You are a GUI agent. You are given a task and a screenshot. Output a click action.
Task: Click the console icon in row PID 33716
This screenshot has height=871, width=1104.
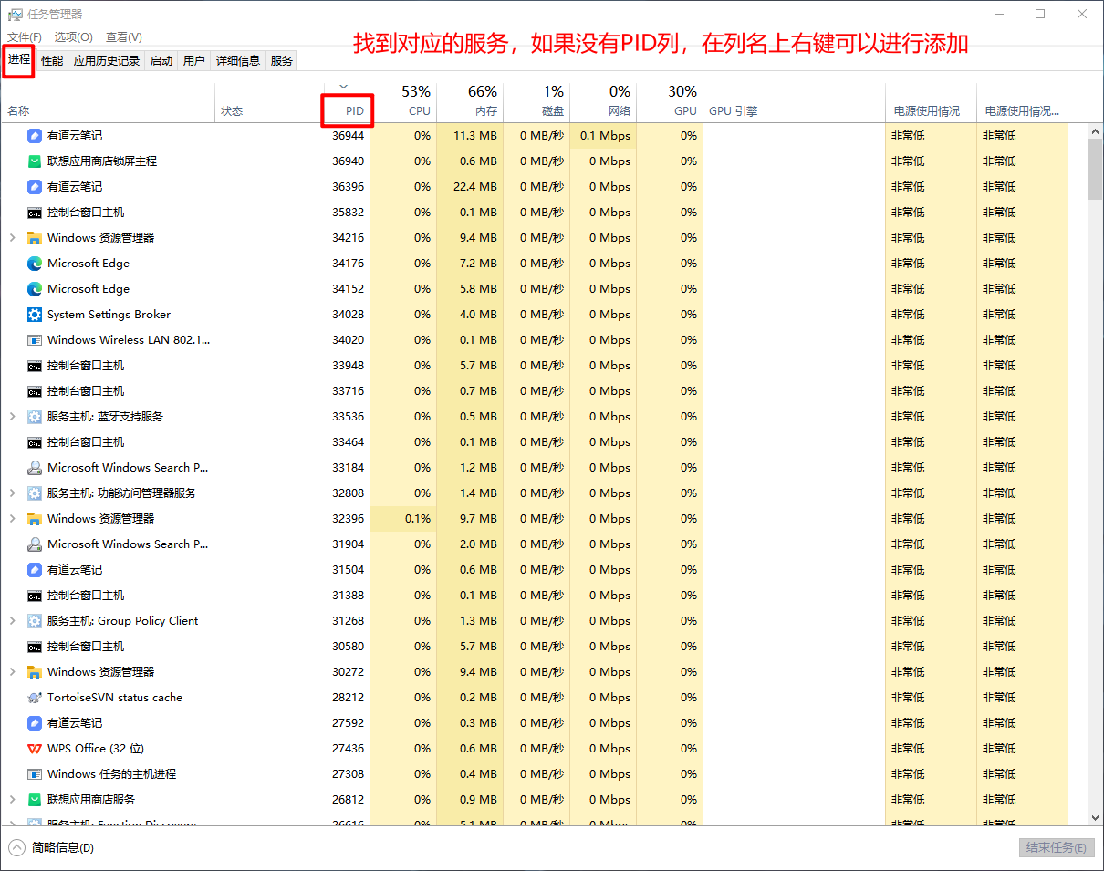[35, 390]
